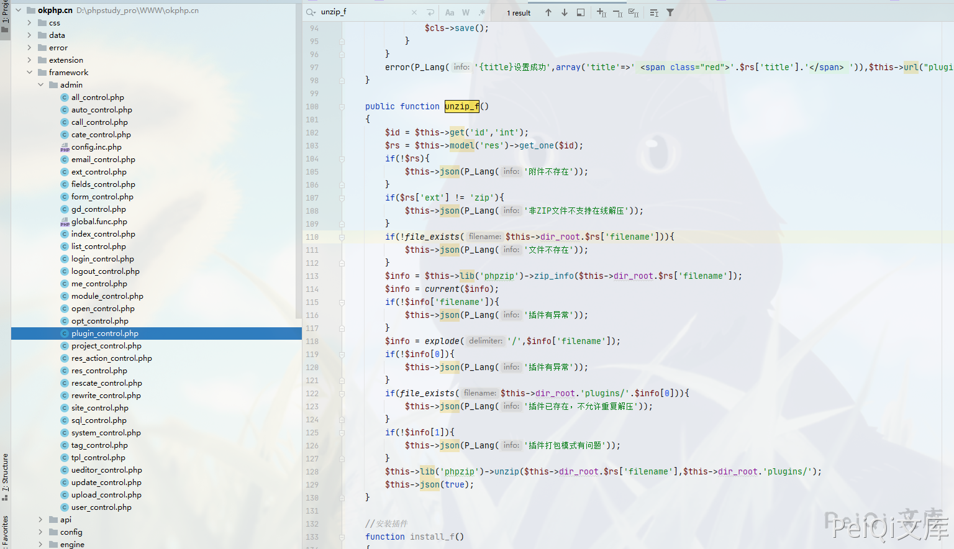Fold the unzip_f function at line 100
This screenshot has width=954, height=549.
click(342, 107)
